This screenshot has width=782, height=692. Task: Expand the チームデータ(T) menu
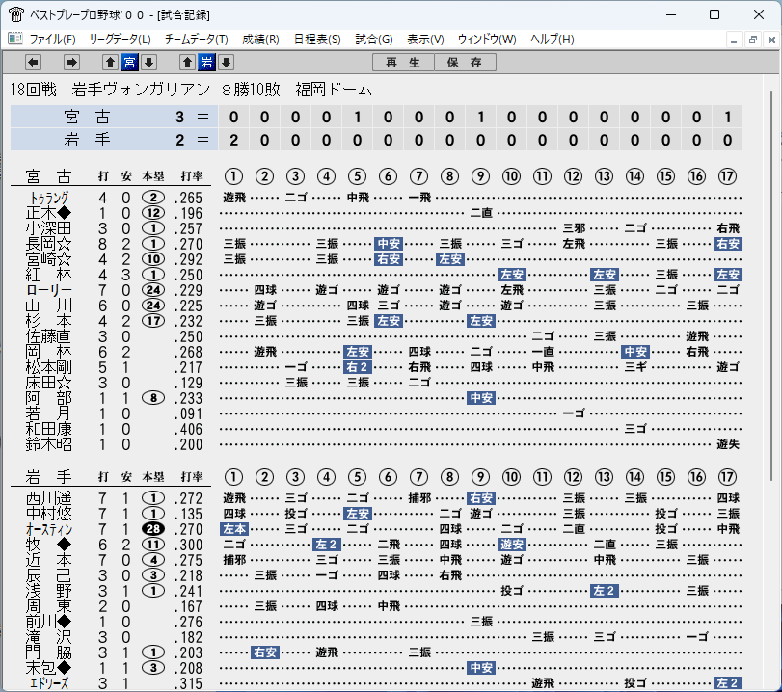coord(196,39)
